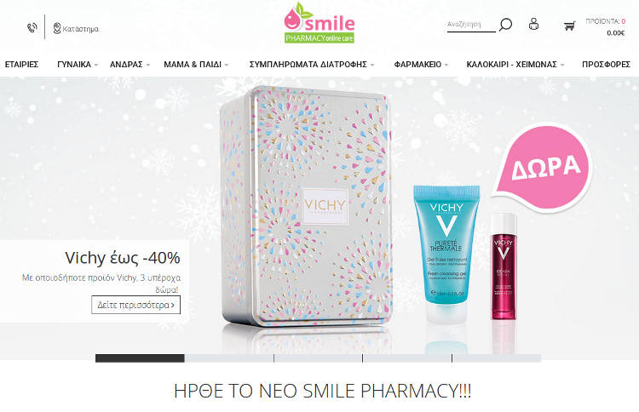The height and width of the screenshot is (412, 639).
Task: Click the phone contact icon
Action: point(32,28)
